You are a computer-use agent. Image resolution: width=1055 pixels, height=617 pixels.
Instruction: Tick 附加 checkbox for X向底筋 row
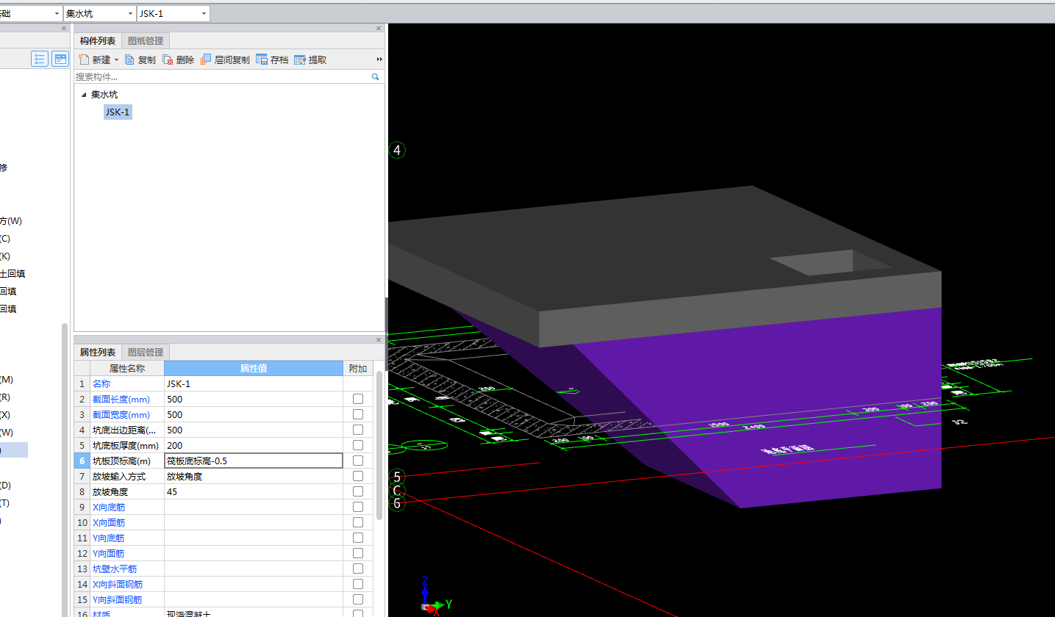[x=358, y=507]
